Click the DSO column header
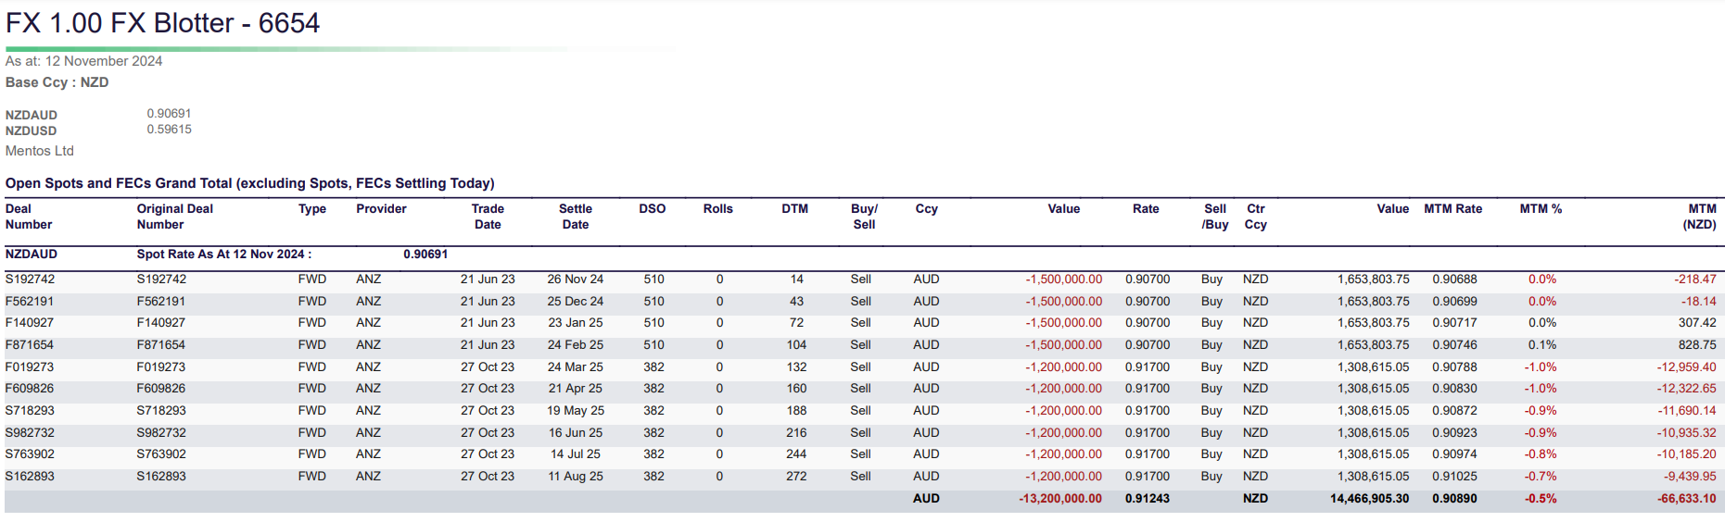Screen dimensions: 1725x522 [653, 209]
